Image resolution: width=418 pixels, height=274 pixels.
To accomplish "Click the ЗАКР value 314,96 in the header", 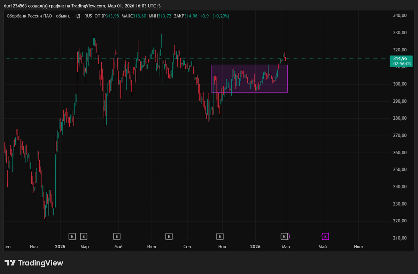I will tap(191, 16).
